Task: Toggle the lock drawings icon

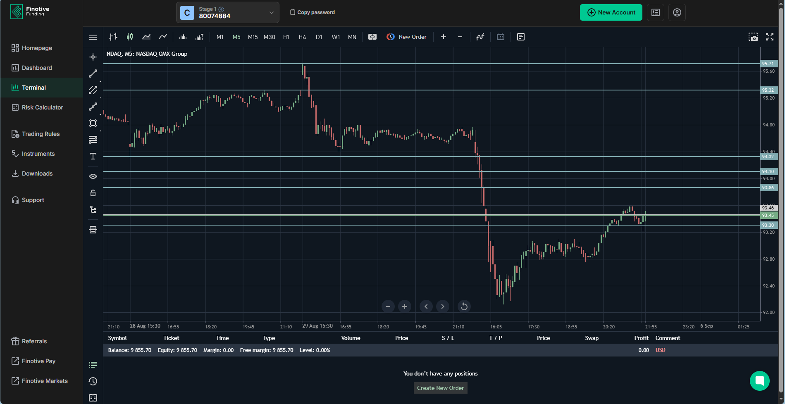Action: 93,193
